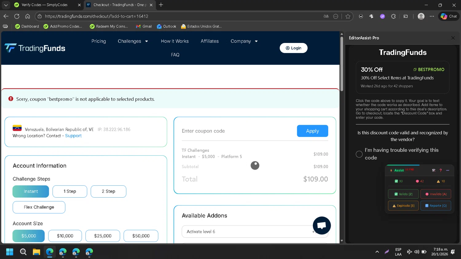This screenshot has width=461, height=259.
Task: Open the Add Promo Codes bookmark
Action: point(63,26)
